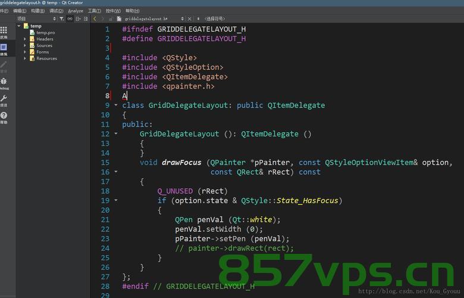Toggle synchronize-with-editor link icon

tap(70, 18)
